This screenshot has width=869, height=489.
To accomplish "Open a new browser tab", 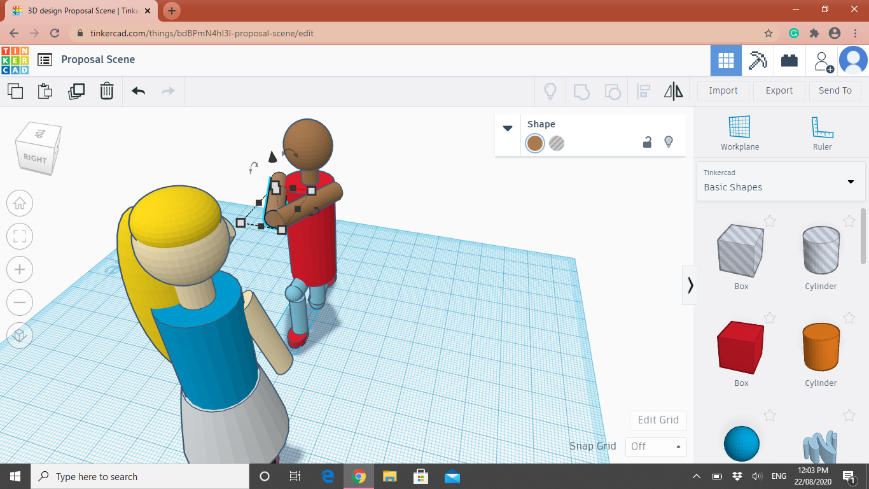I will pyautogui.click(x=172, y=11).
